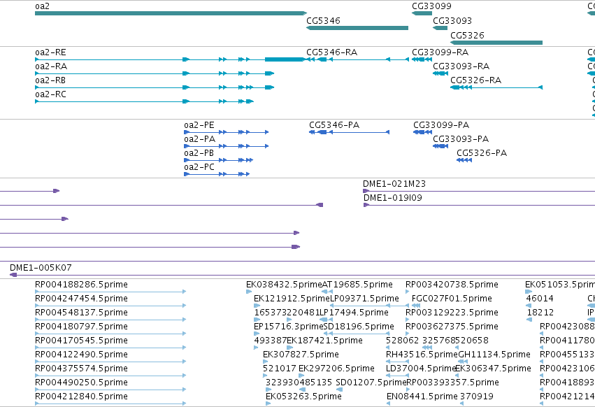Select the SD01207.5prime EST
The width and height of the screenshot is (595, 407).
(x=339, y=390)
